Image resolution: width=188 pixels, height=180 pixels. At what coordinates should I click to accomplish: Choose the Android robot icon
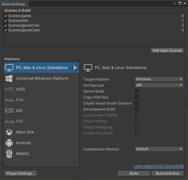point(9,143)
